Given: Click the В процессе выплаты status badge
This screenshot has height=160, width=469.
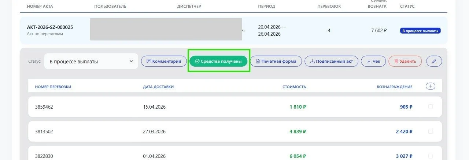Looking at the screenshot, I should [x=420, y=31].
